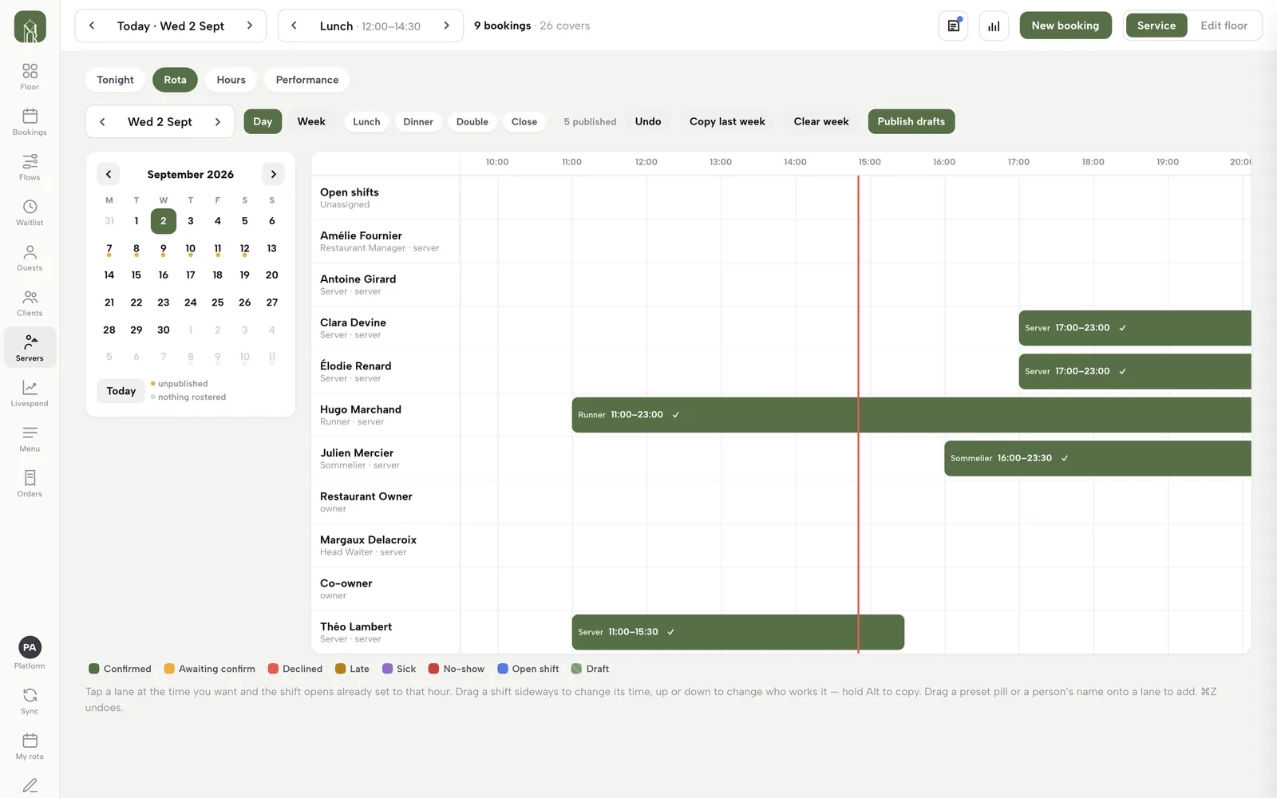Viewport: 1277px width, 798px height.
Task: Switch to Edit floor mode
Action: pos(1224,26)
